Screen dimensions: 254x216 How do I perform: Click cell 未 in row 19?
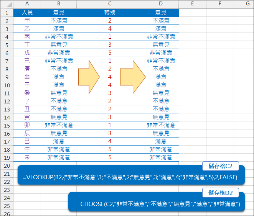27,157
